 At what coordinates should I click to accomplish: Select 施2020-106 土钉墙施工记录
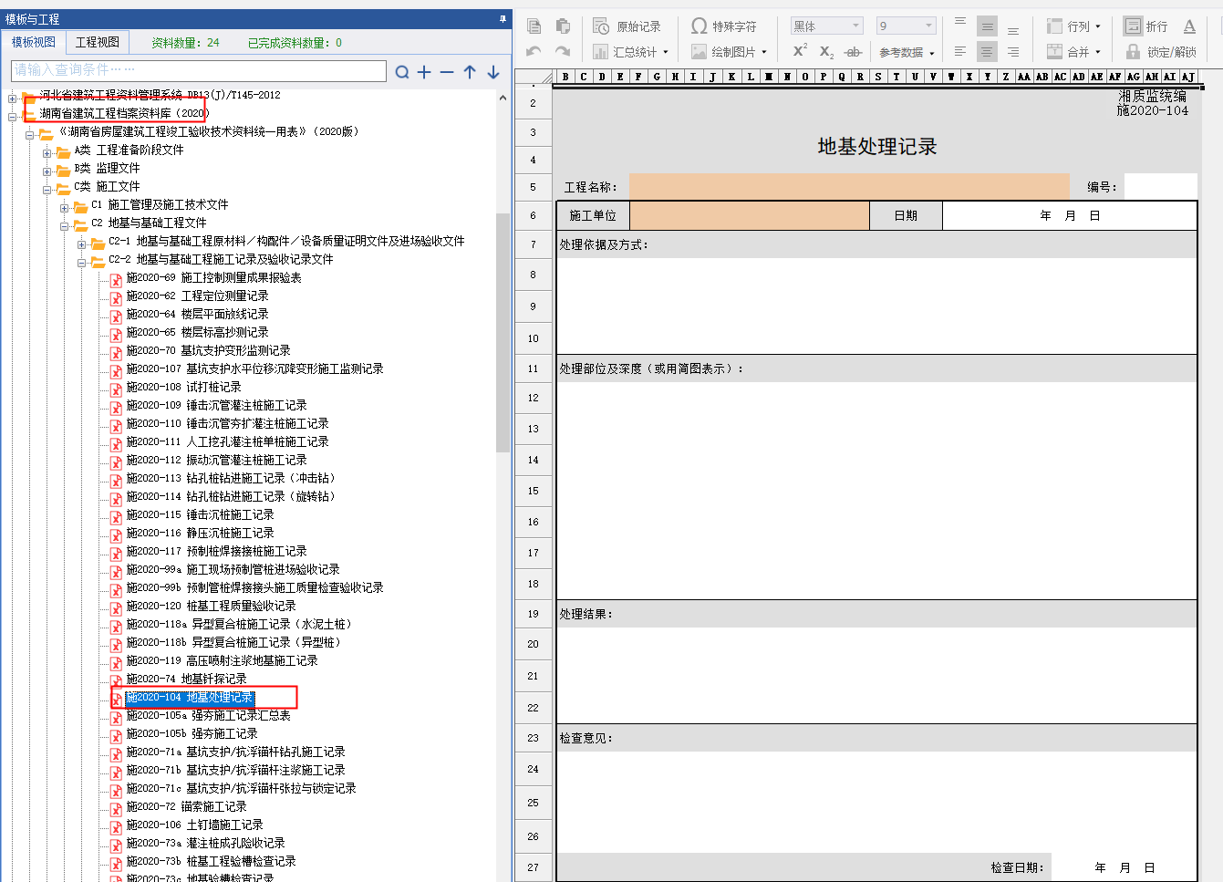(194, 825)
